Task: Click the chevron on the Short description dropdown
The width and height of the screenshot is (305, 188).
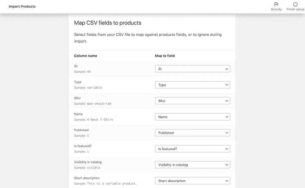Action: [x=227, y=180]
